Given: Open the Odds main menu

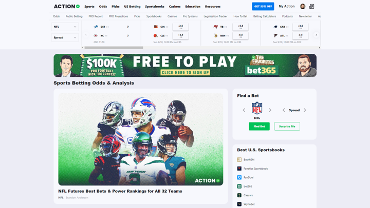Looking at the screenshot, I should tap(103, 7).
